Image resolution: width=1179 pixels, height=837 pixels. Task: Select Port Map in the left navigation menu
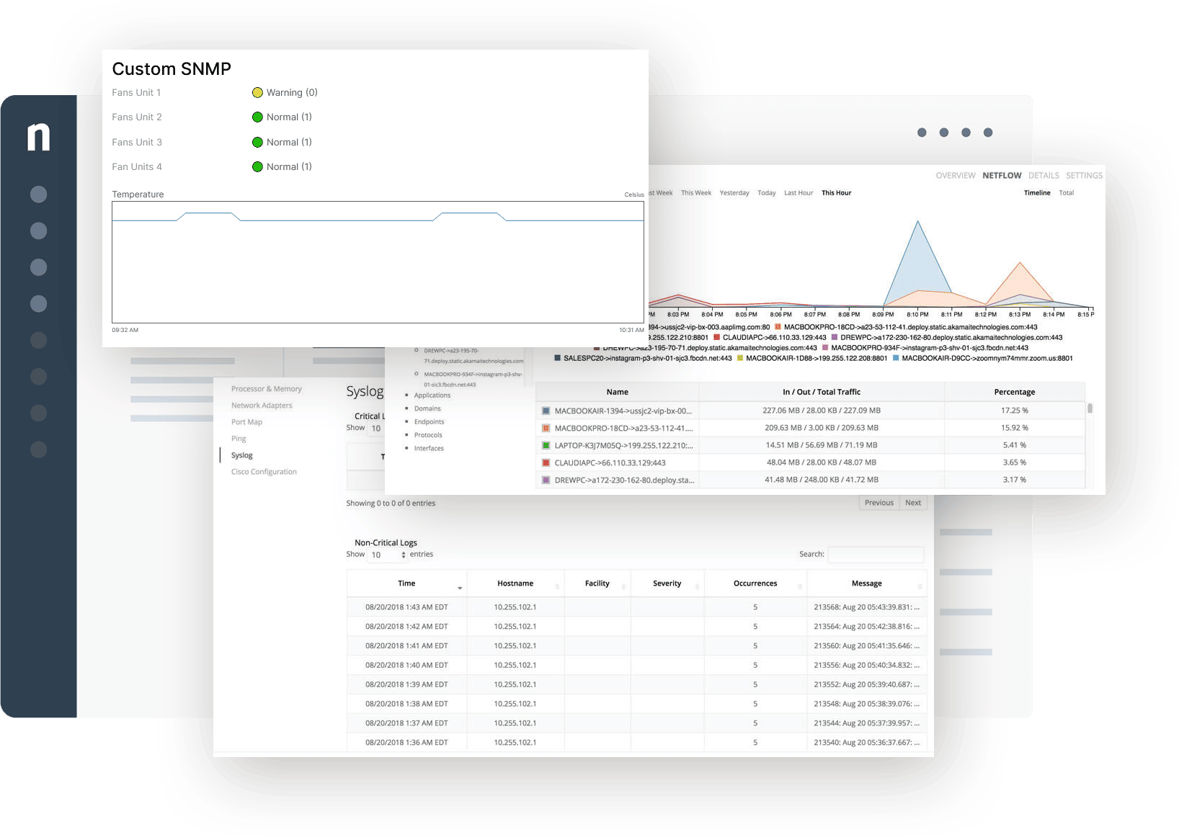(x=246, y=421)
